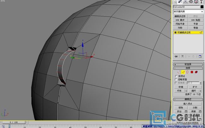Image resolution: width=205 pixels, height=128 pixels.
Task: Apply the 对称 symmetry modifier button
Action: pos(180,28)
